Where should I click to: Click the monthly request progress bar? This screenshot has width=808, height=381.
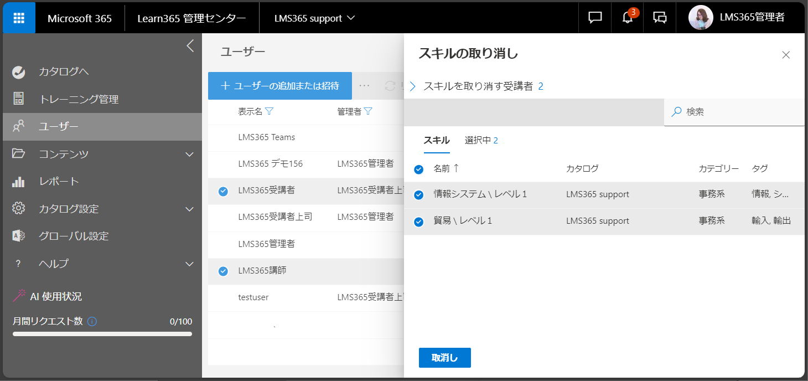pos(102,334)
